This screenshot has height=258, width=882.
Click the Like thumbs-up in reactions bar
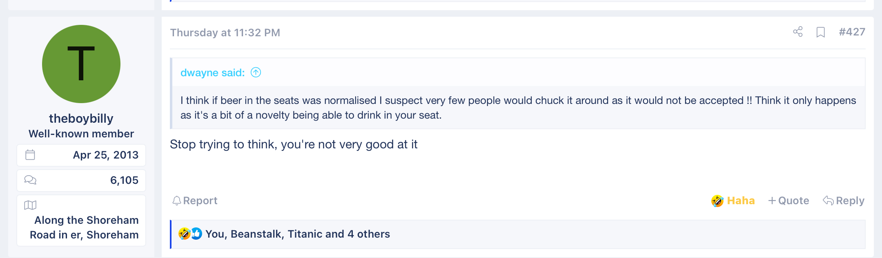click(x=196, y=234)
